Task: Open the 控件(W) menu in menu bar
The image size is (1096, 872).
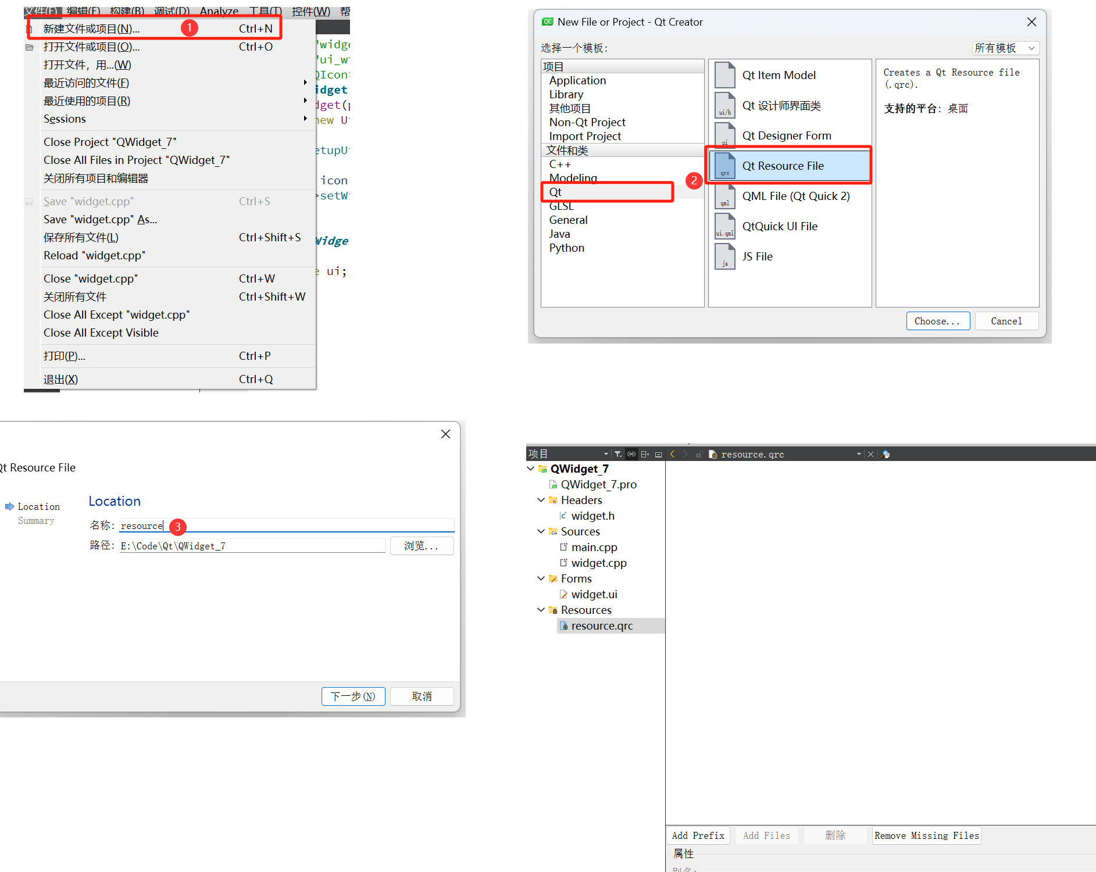Action: point(311,12)
